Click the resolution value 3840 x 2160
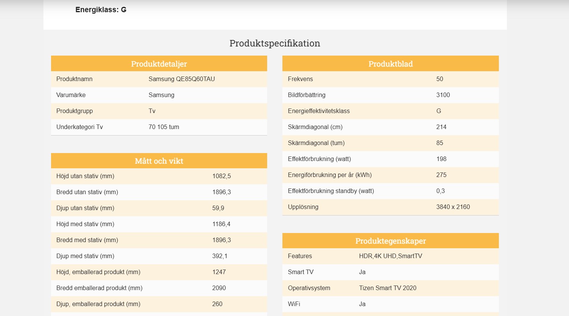 453,207
